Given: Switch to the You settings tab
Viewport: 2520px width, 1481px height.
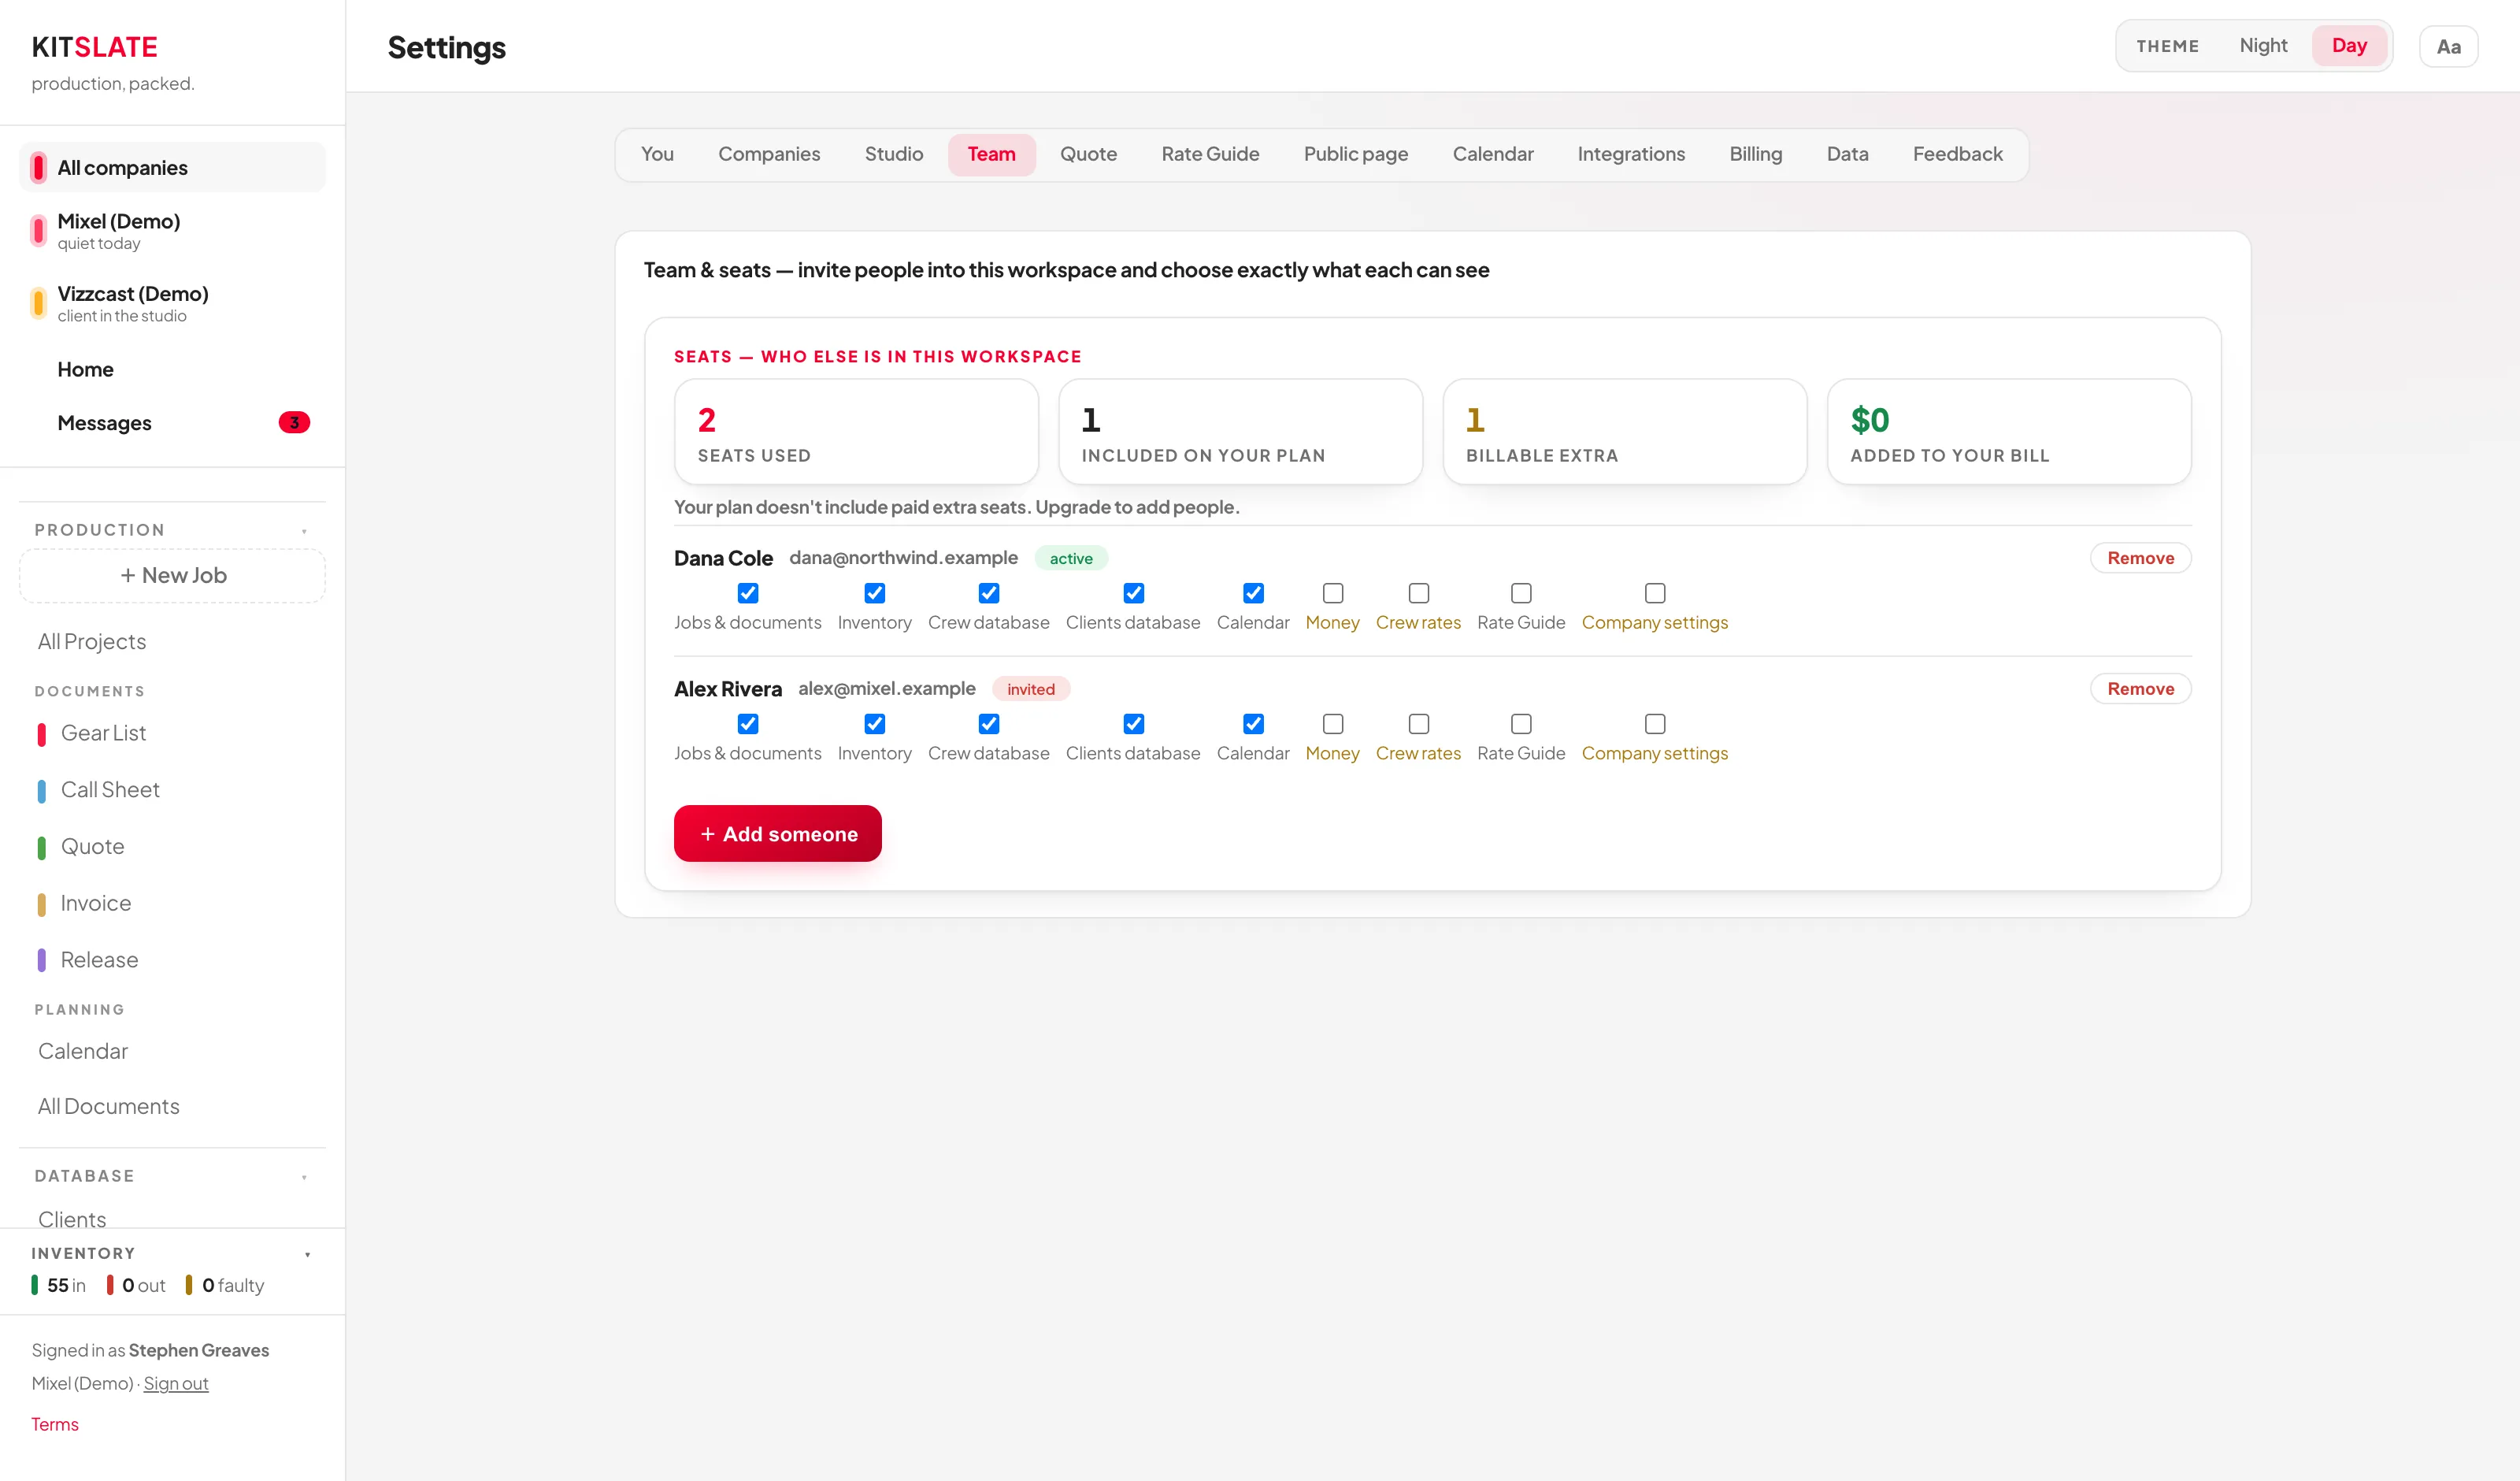Looking at the screenshot, I should [x=657, y=154].
